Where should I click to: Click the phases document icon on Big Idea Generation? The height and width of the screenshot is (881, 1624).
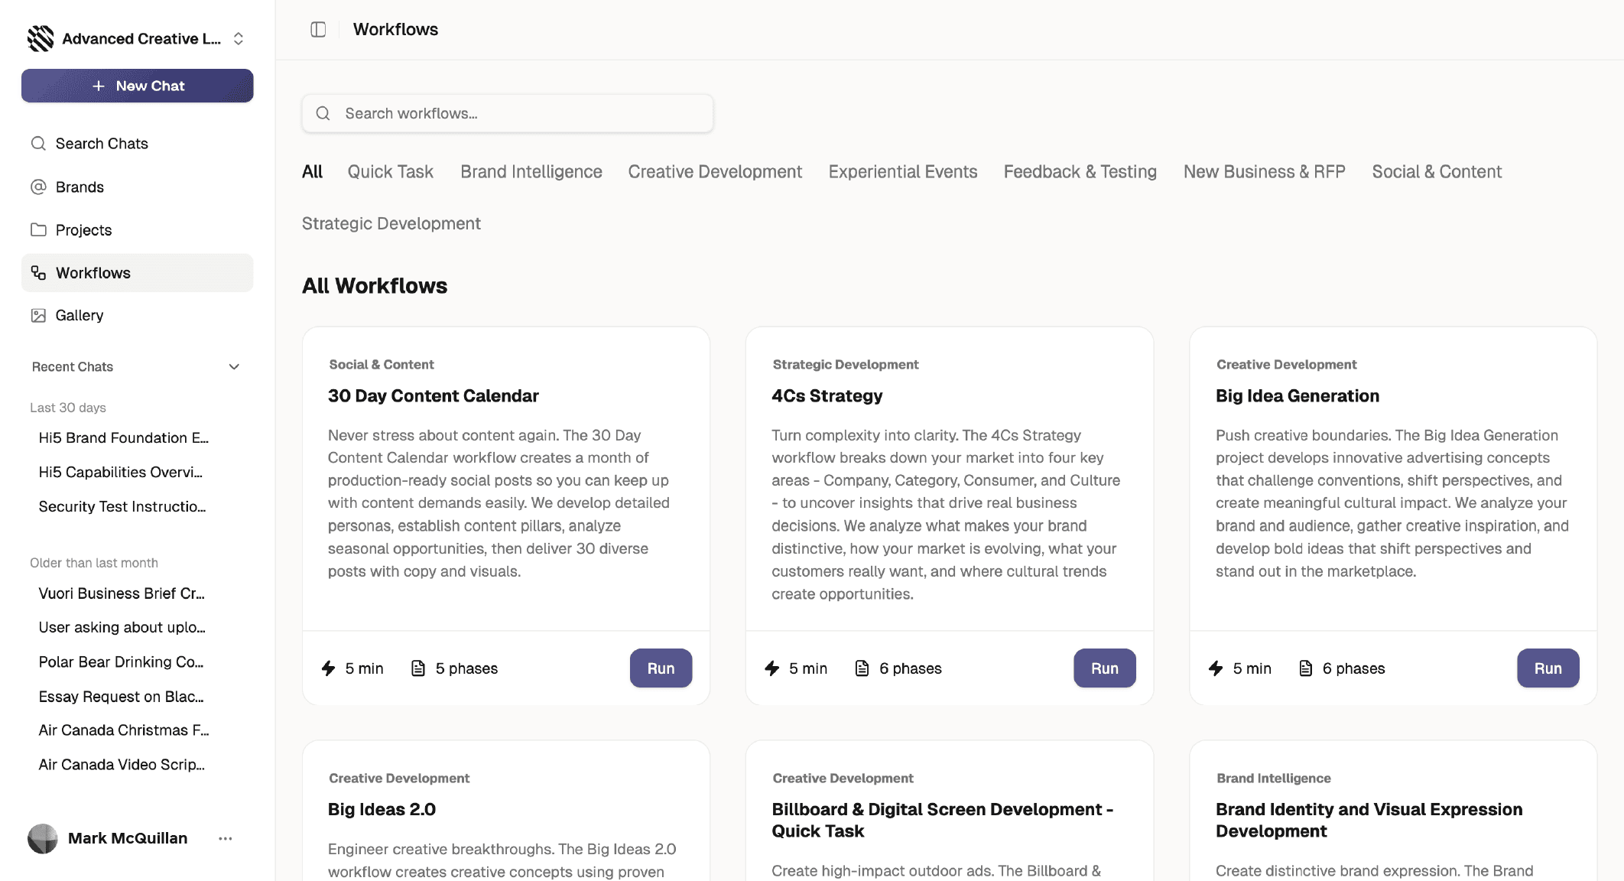[1305, 668]
